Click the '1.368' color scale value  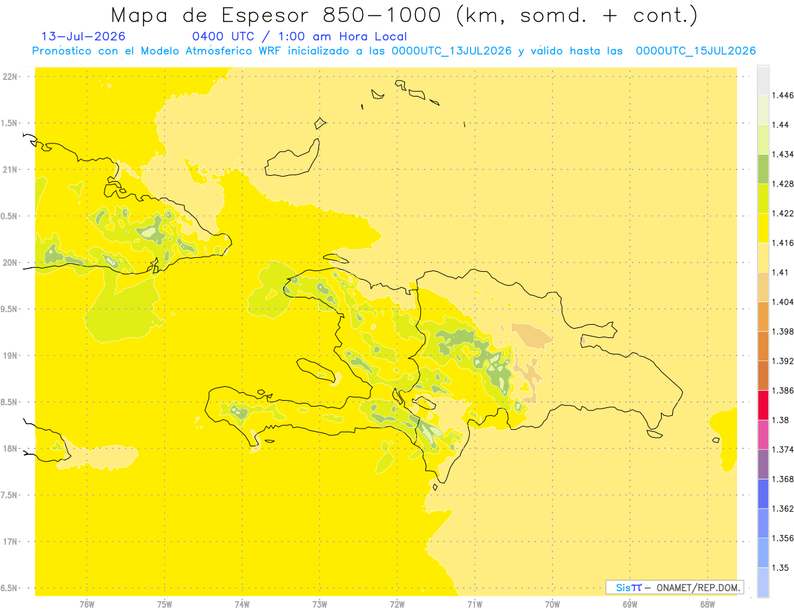[x=783, y=479]
